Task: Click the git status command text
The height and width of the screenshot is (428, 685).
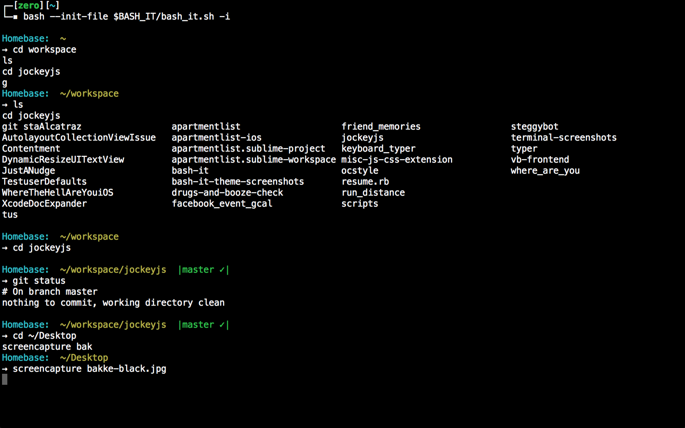Action: (x=39, y=280)
